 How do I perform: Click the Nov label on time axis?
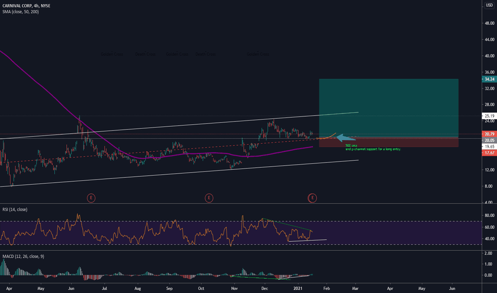tap(234, 288)
